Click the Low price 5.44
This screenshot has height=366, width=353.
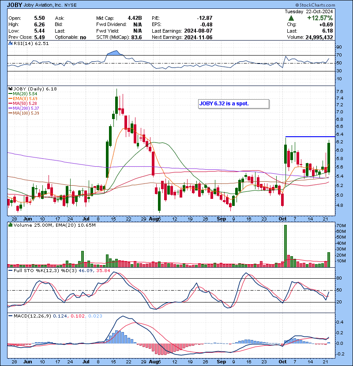tap(39, 31)
